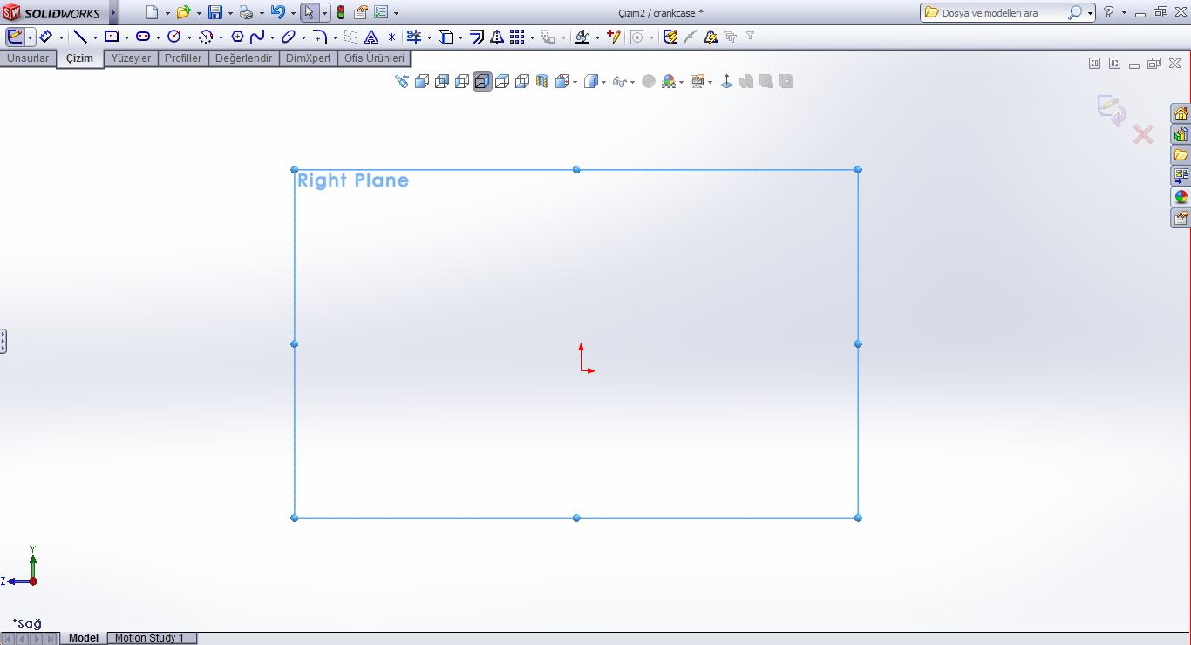
Task: Pick the Polygon sketch tool
Action: click(237, 37)
